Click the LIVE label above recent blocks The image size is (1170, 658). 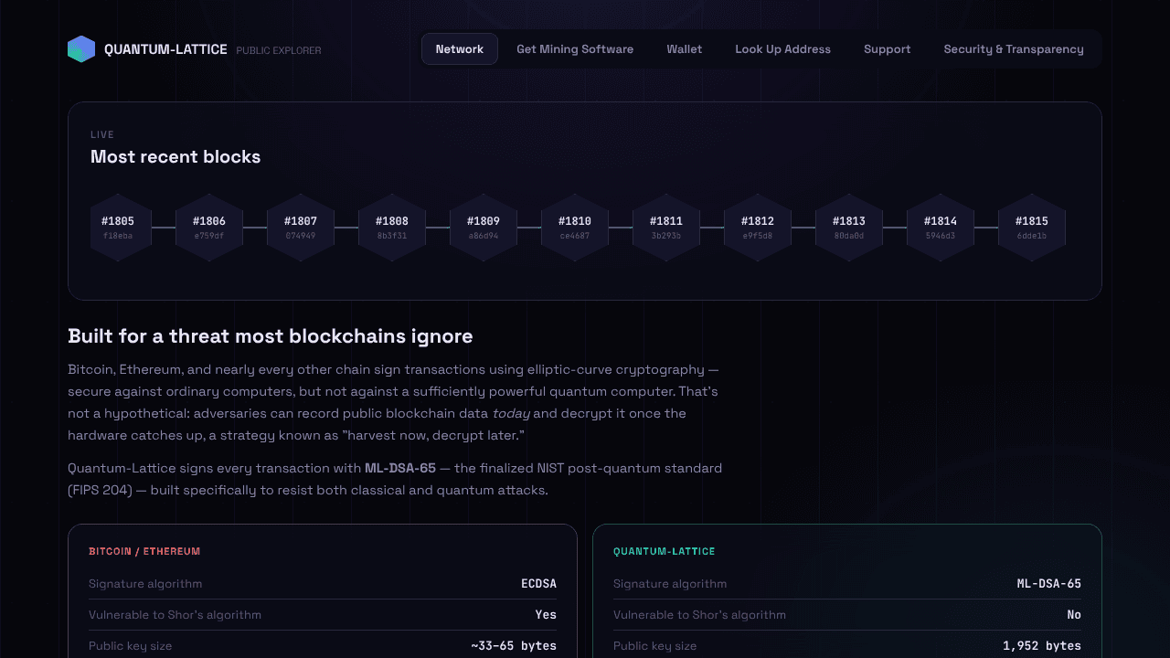click(102, 134)
